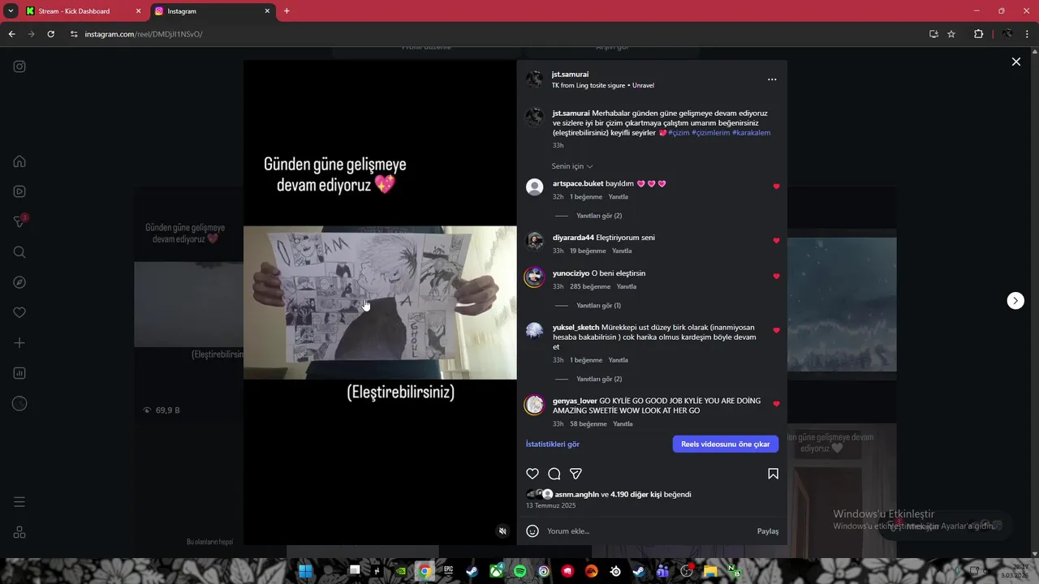Click the reel video frame
The image size is (1039, 584).
(380, 303)
